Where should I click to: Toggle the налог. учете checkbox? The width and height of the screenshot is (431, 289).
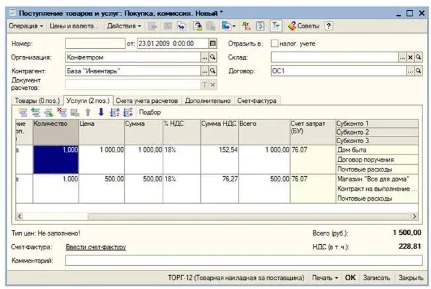274,44
